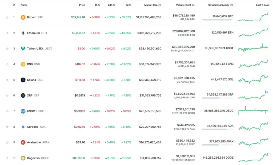Image resolution: width=273 pixels, height=165 pixels.
Task: Click the Tether USDt logo icon
Action: pyautogui.click(x=23, y=49)
